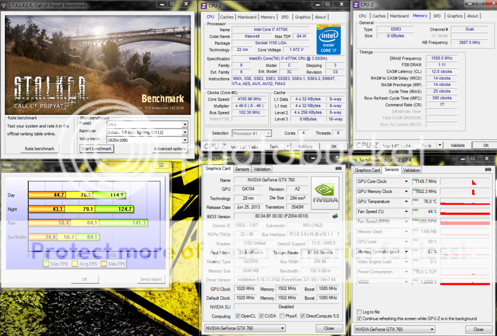Screen dimensions: 497x336
Task: Switch to the Mainboard tab in left CPU-Z
Action: 247,17
